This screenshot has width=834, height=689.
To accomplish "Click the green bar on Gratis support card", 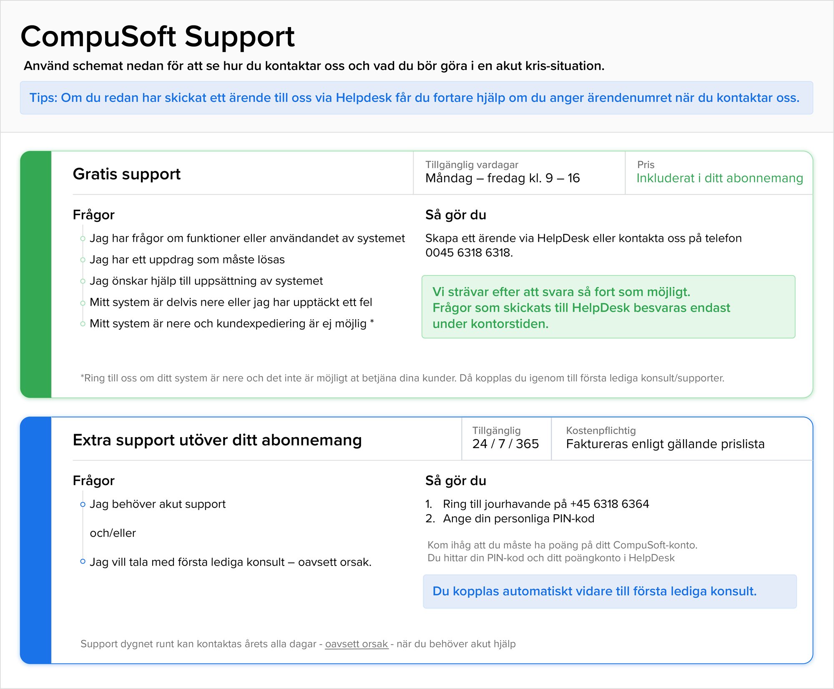I will [x=36, y=274].
